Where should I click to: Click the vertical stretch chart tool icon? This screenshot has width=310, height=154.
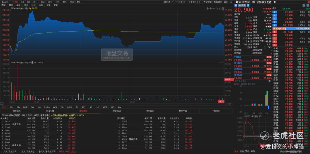[208, 9]
